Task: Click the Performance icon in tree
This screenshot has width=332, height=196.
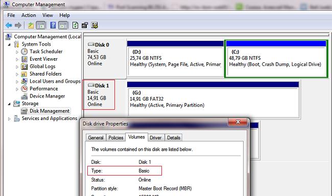Action: click(x=25, y=89)
